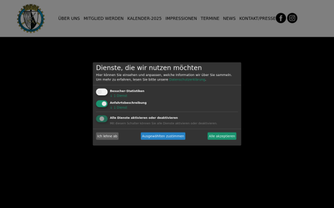The height and width of the screenshot is (208, 334).
Task: Click 'Ich lehne ab' button
Action: tap(107, 136)
